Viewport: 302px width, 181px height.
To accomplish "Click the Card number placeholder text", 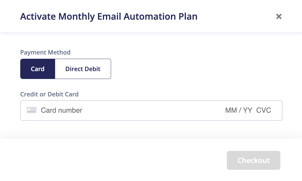I will coord(61,110).
